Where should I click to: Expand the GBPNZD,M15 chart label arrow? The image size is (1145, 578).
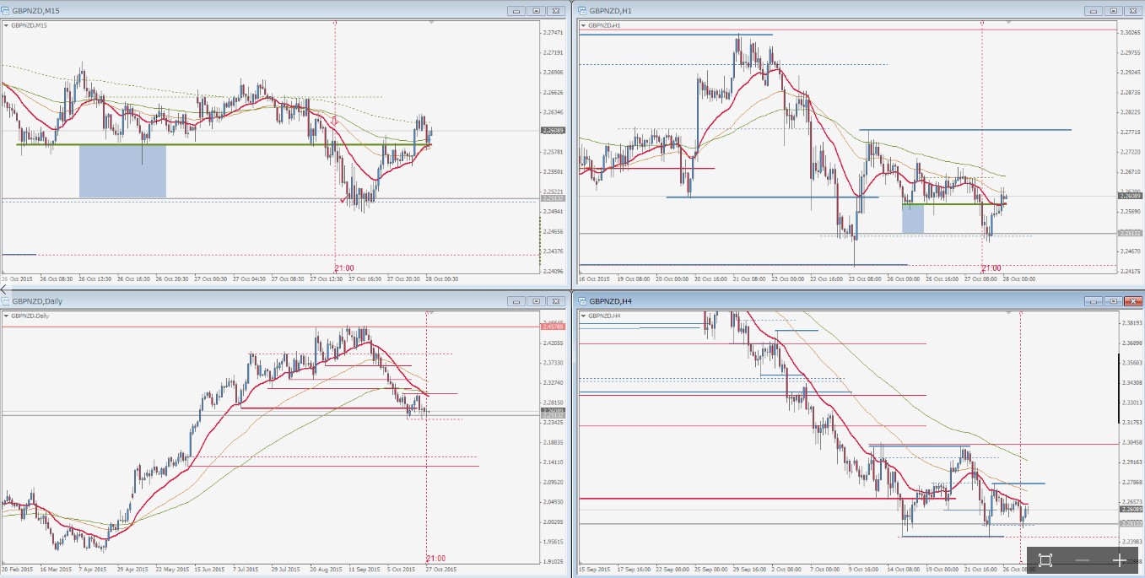pyautogui.click(x=7, y=25)
